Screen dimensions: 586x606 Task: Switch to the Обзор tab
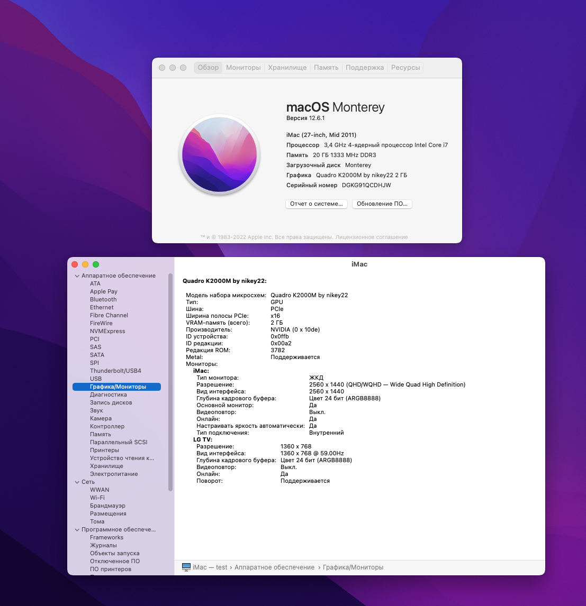[x=208, y=68]
